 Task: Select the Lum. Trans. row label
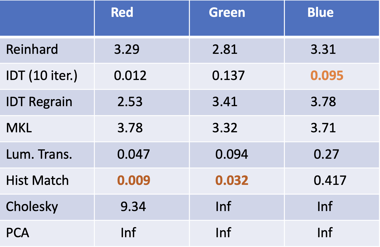(39, 154)
